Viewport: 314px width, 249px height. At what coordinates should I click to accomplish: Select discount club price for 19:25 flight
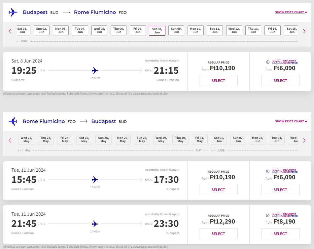click(x=280, y=80)
